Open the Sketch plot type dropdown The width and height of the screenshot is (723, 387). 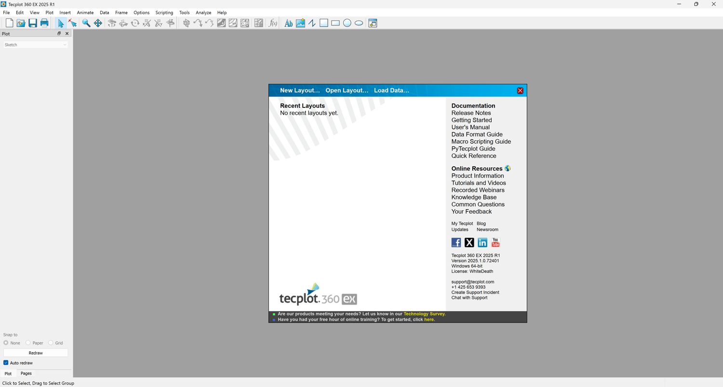(36, 45)
